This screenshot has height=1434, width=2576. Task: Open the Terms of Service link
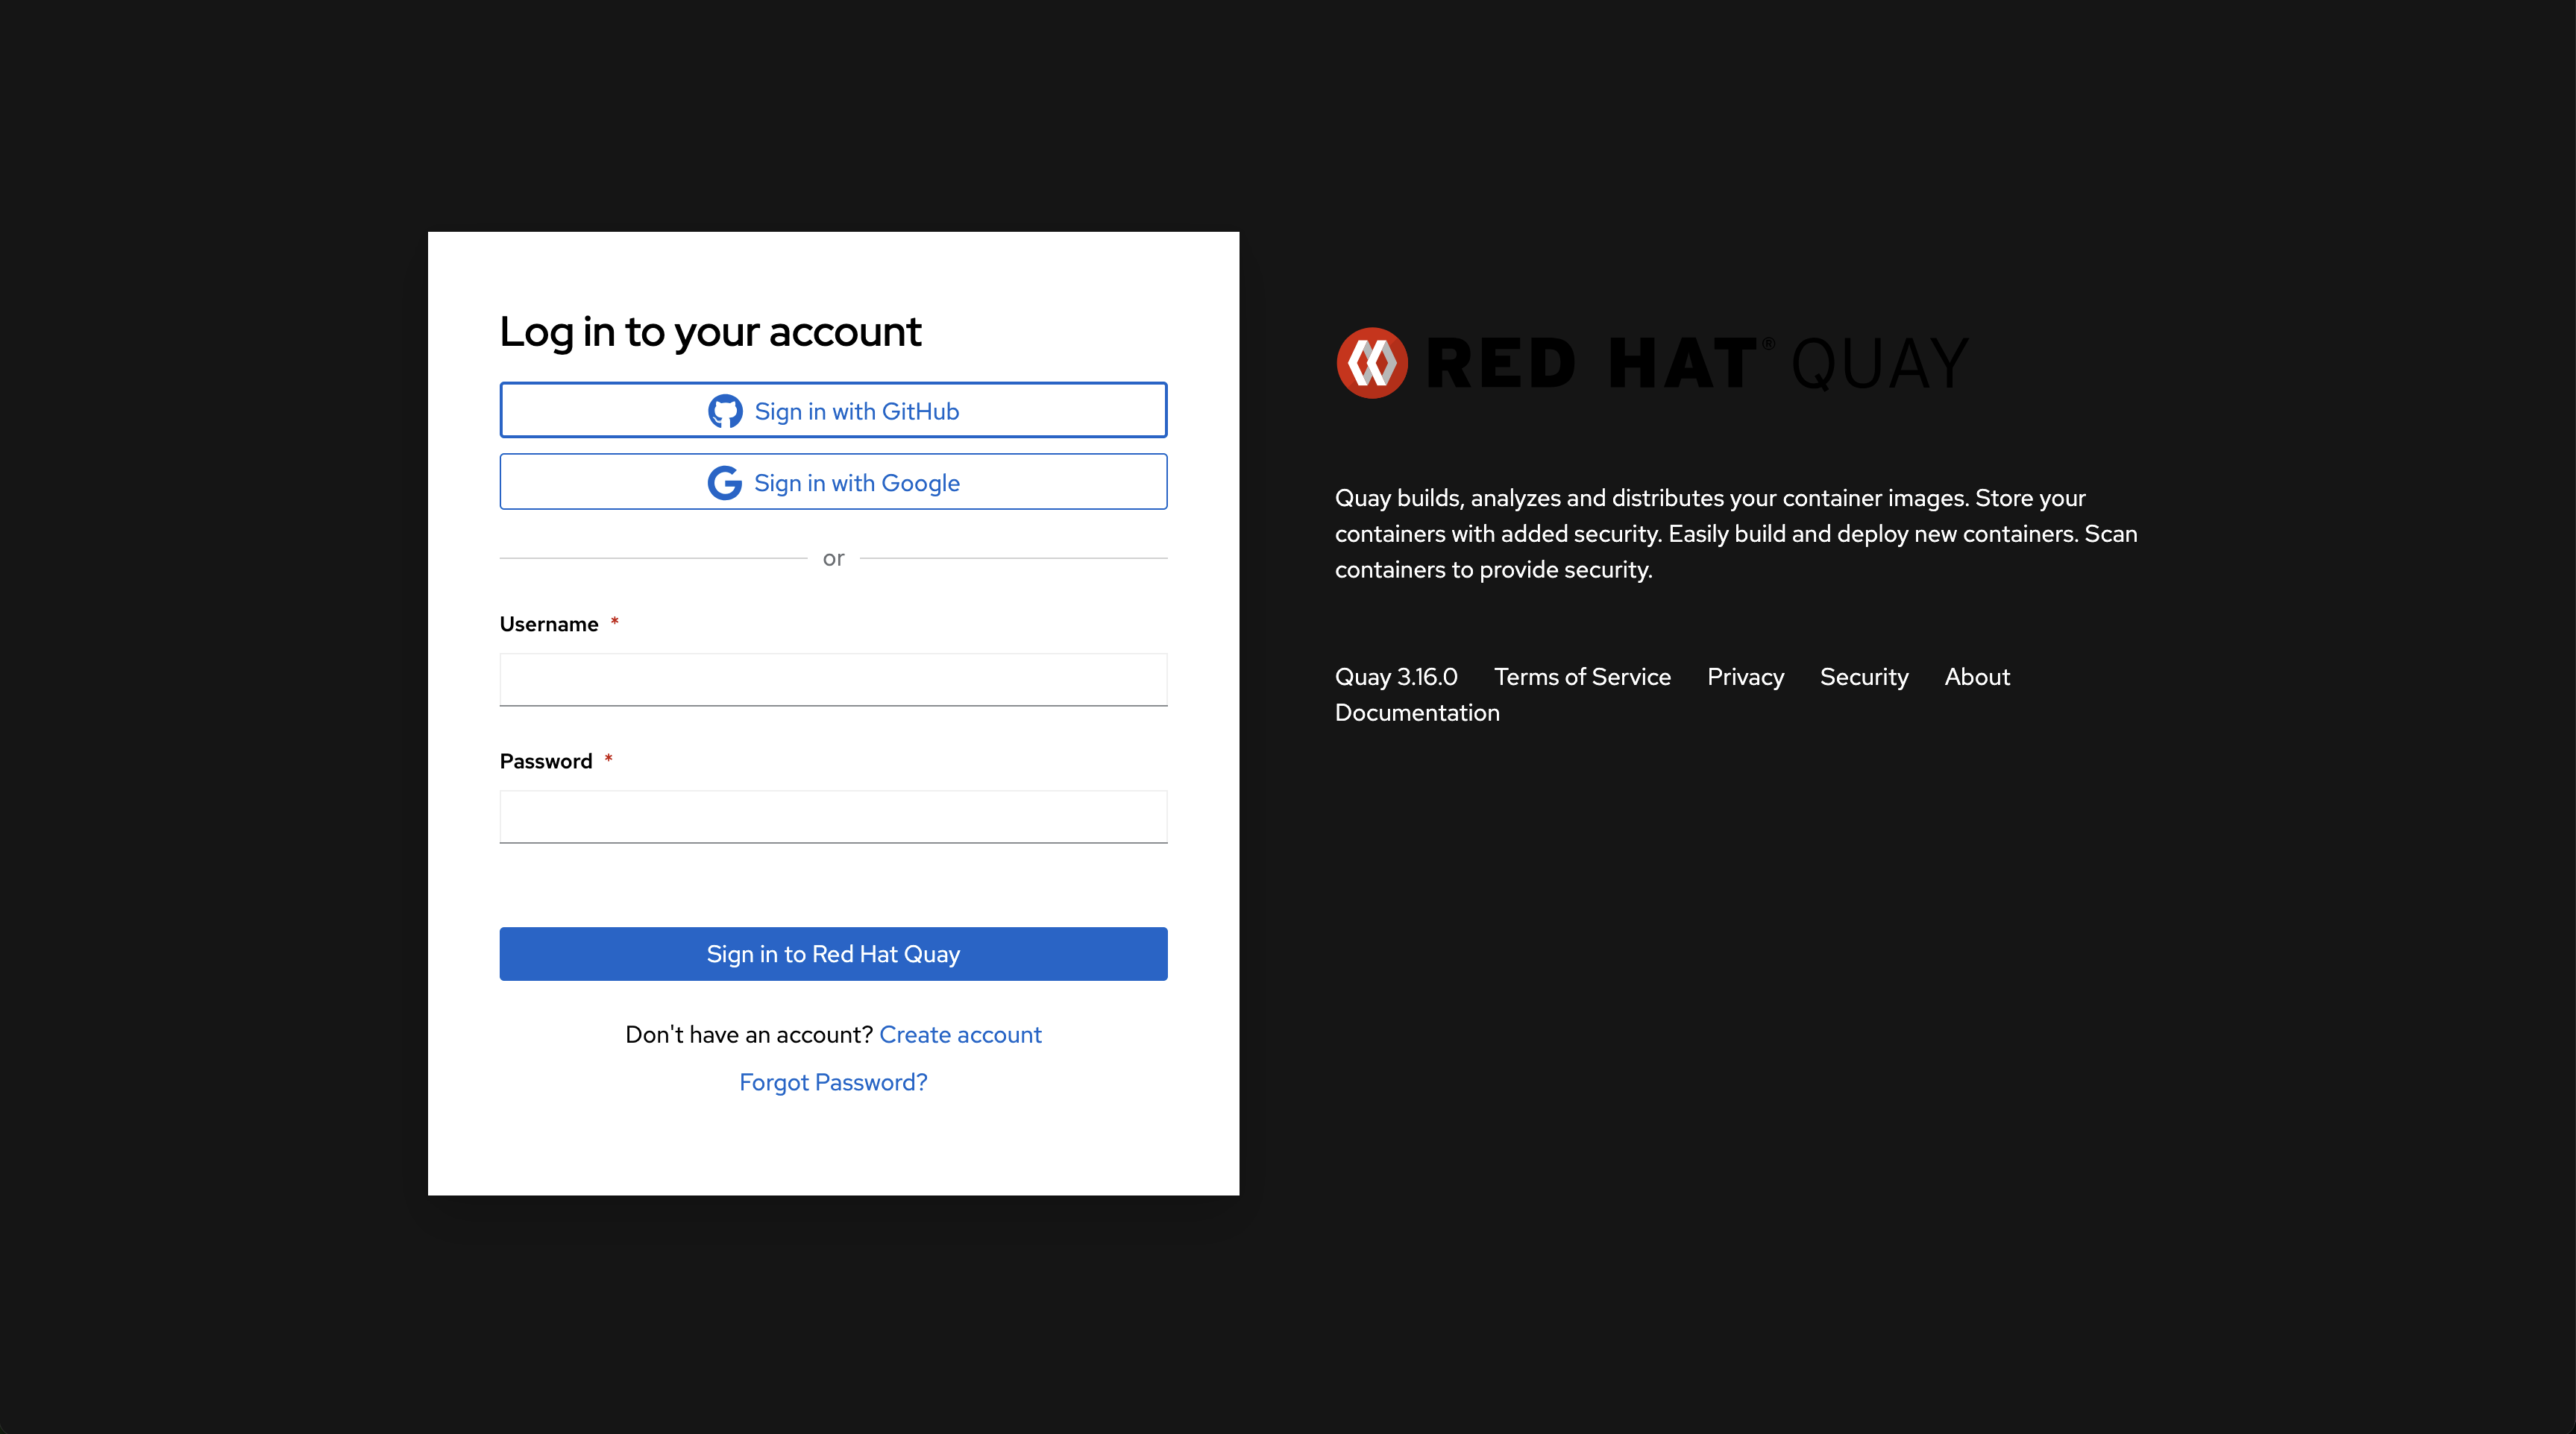coord(1582,677)
